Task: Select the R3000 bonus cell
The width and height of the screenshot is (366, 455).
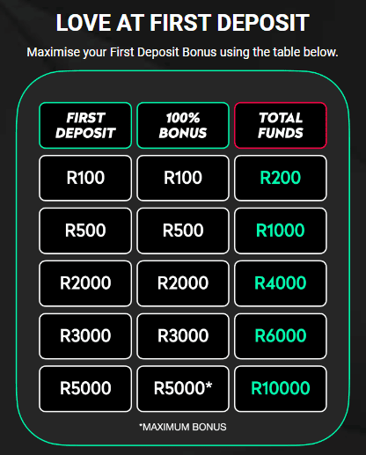Action: [183, 336]
